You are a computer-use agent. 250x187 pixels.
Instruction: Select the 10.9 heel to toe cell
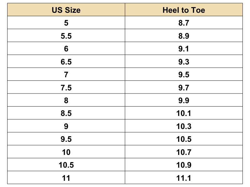(x=184, y=165)
